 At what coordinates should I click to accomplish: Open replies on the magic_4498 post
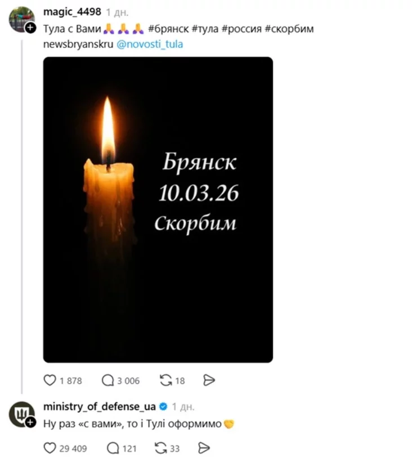108,381
